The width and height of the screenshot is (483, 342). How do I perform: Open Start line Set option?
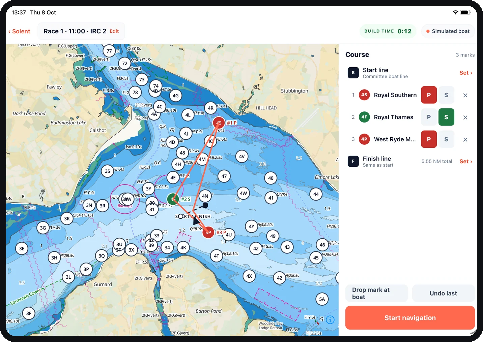[x=466, y=73]
